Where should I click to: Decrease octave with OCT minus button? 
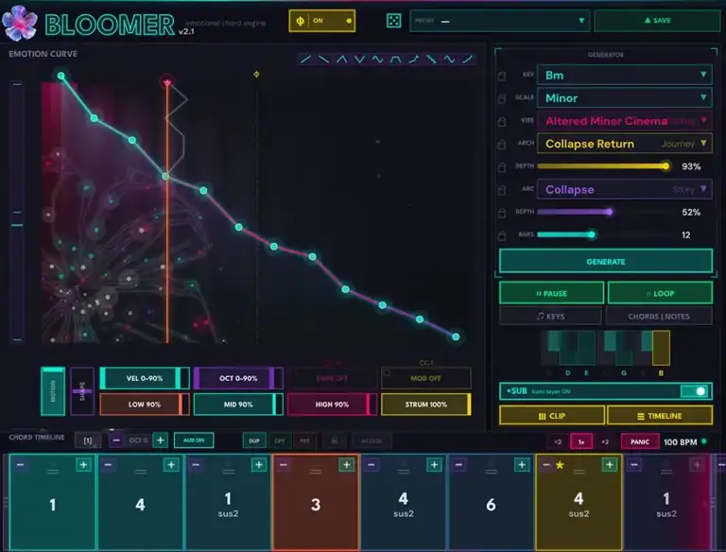point(116,440)
